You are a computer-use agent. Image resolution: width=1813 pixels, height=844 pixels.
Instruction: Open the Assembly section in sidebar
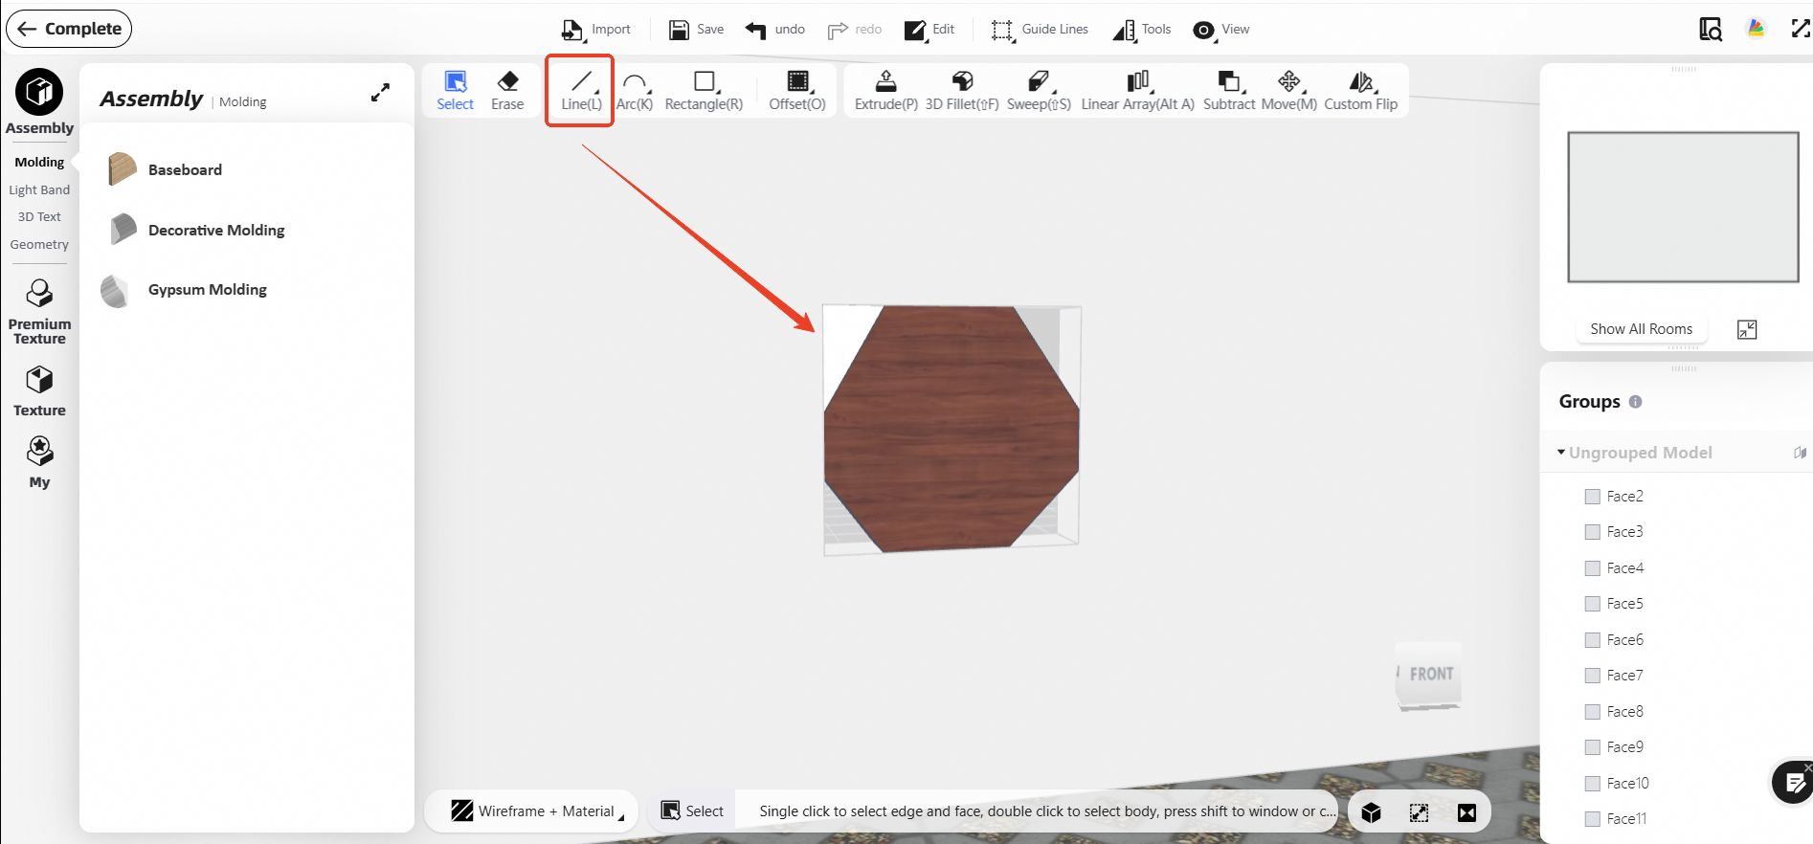point(39,102)
